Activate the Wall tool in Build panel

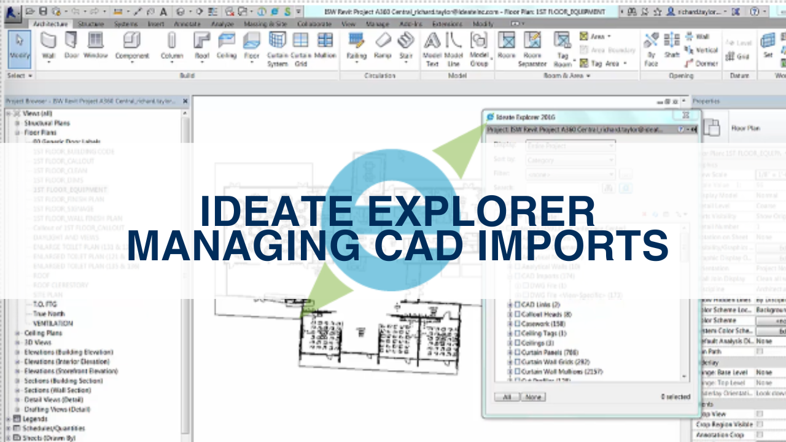coord(49,47)
